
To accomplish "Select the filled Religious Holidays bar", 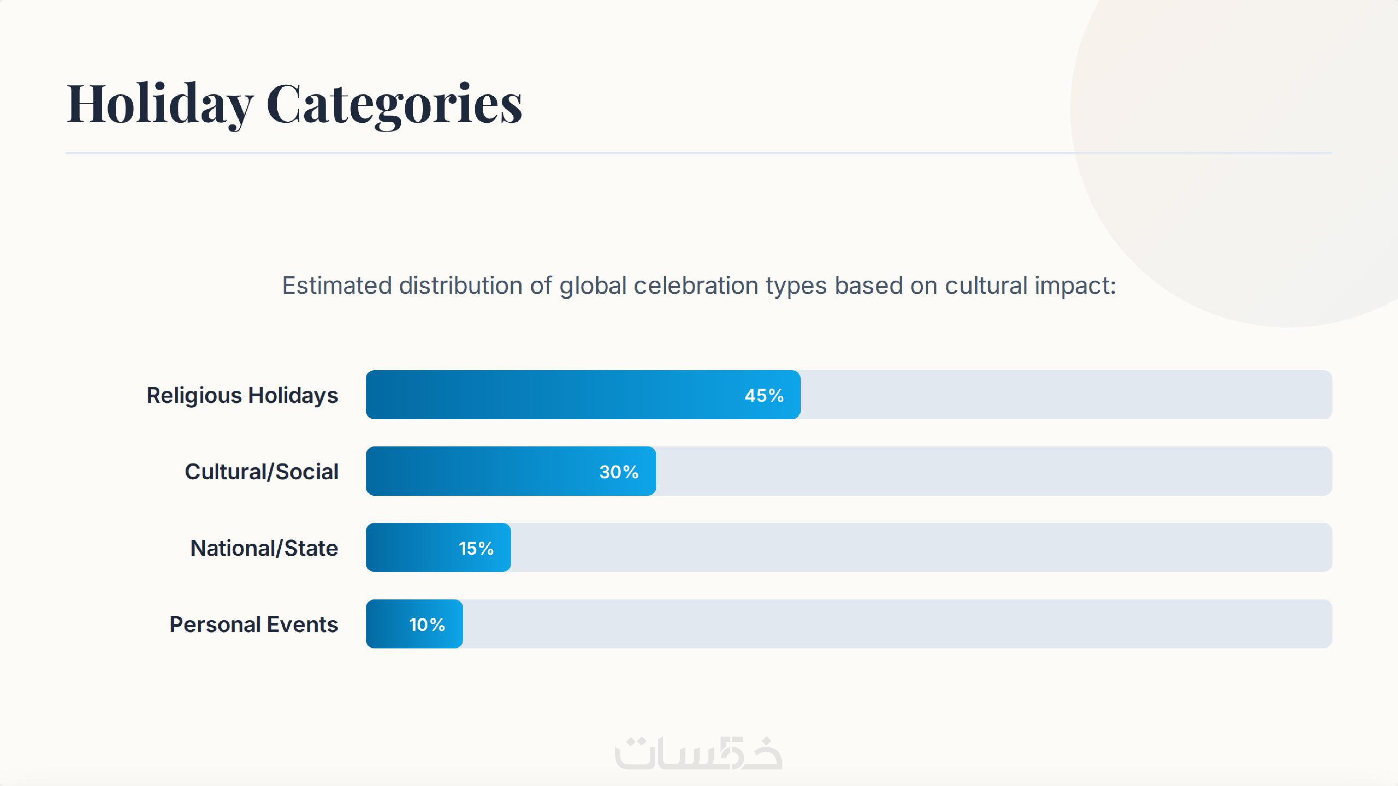I will point(543,395).
